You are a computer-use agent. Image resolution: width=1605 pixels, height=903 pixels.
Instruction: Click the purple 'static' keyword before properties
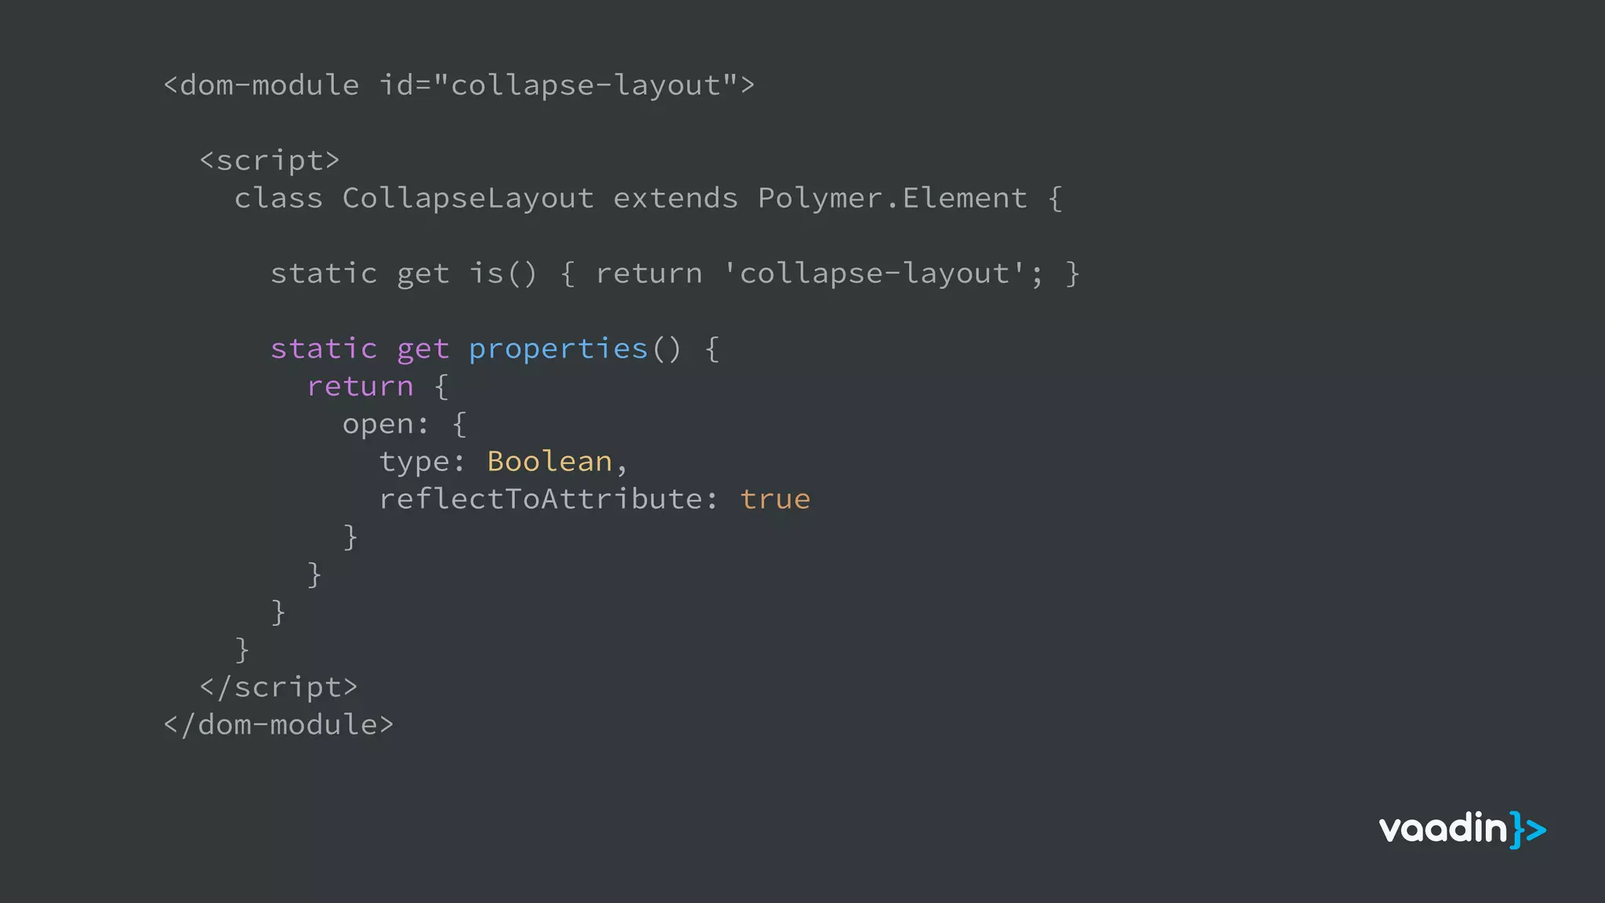coord(324,349)
